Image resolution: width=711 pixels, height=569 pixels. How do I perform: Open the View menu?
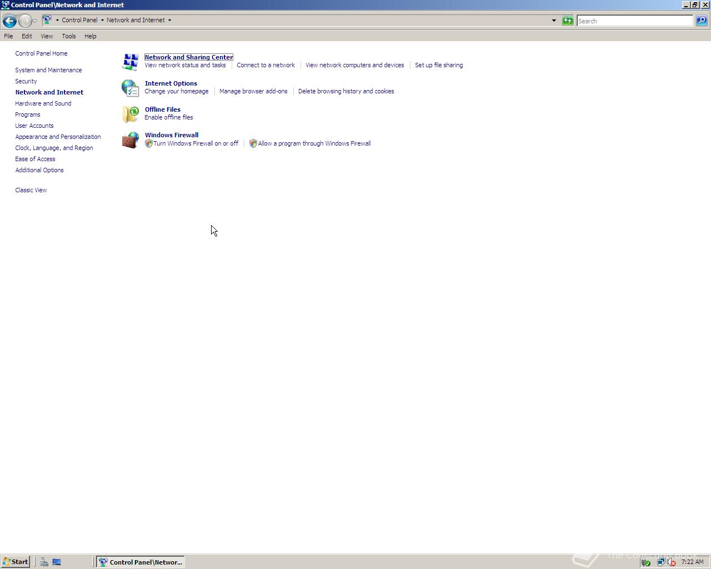coord(47,36)
